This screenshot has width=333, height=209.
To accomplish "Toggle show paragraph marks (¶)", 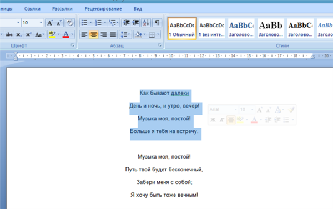I will [x=157, y=23].
